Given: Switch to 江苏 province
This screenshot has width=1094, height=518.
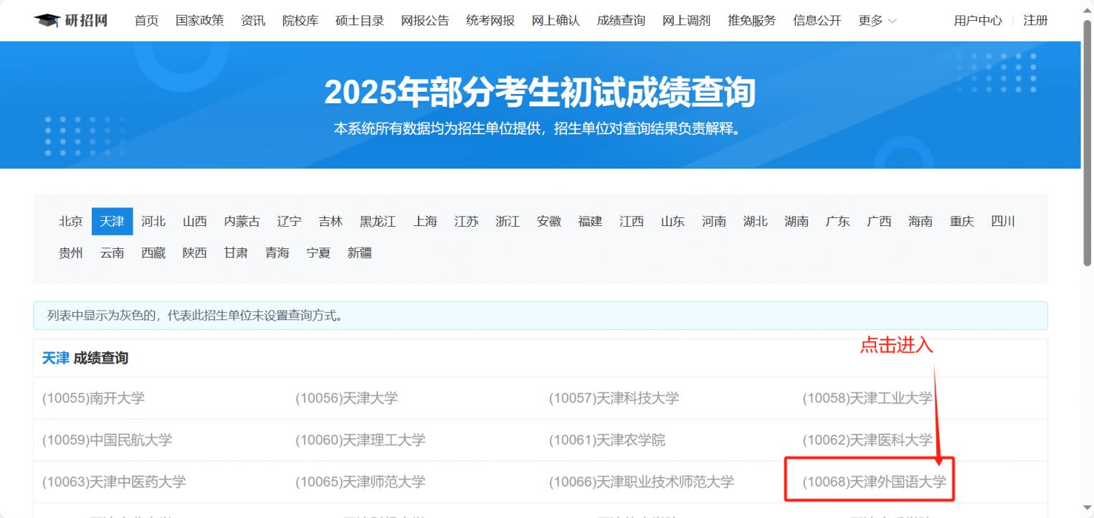Looking at the screenshot, I should pos(467,222).
